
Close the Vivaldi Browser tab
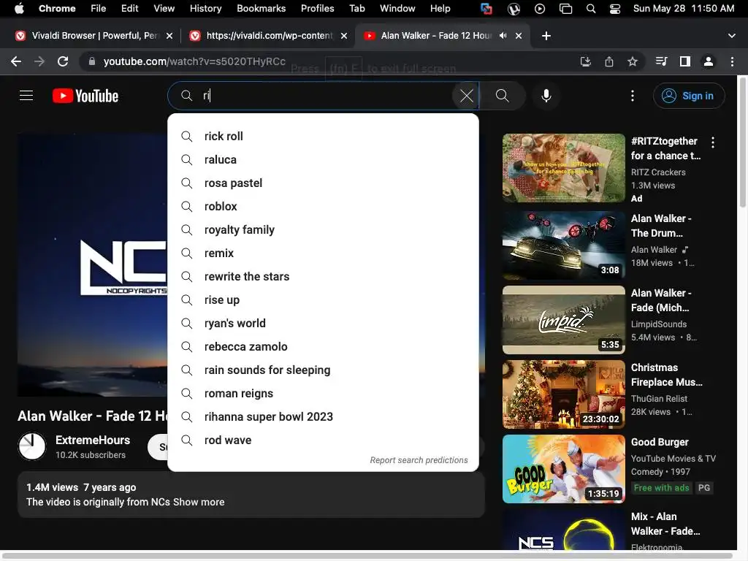169,36
